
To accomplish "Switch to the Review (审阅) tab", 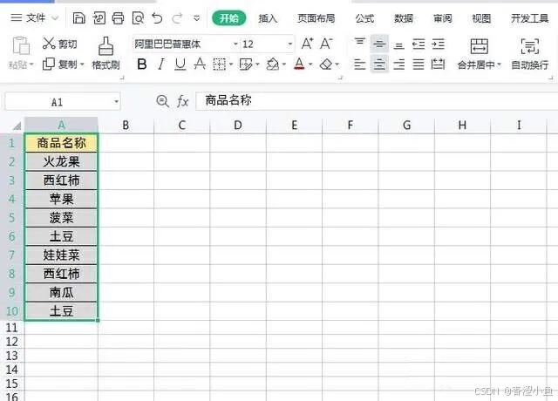I will coord(442,18).
